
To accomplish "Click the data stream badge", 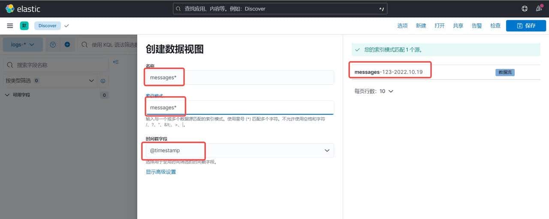I will coord(504,72).
